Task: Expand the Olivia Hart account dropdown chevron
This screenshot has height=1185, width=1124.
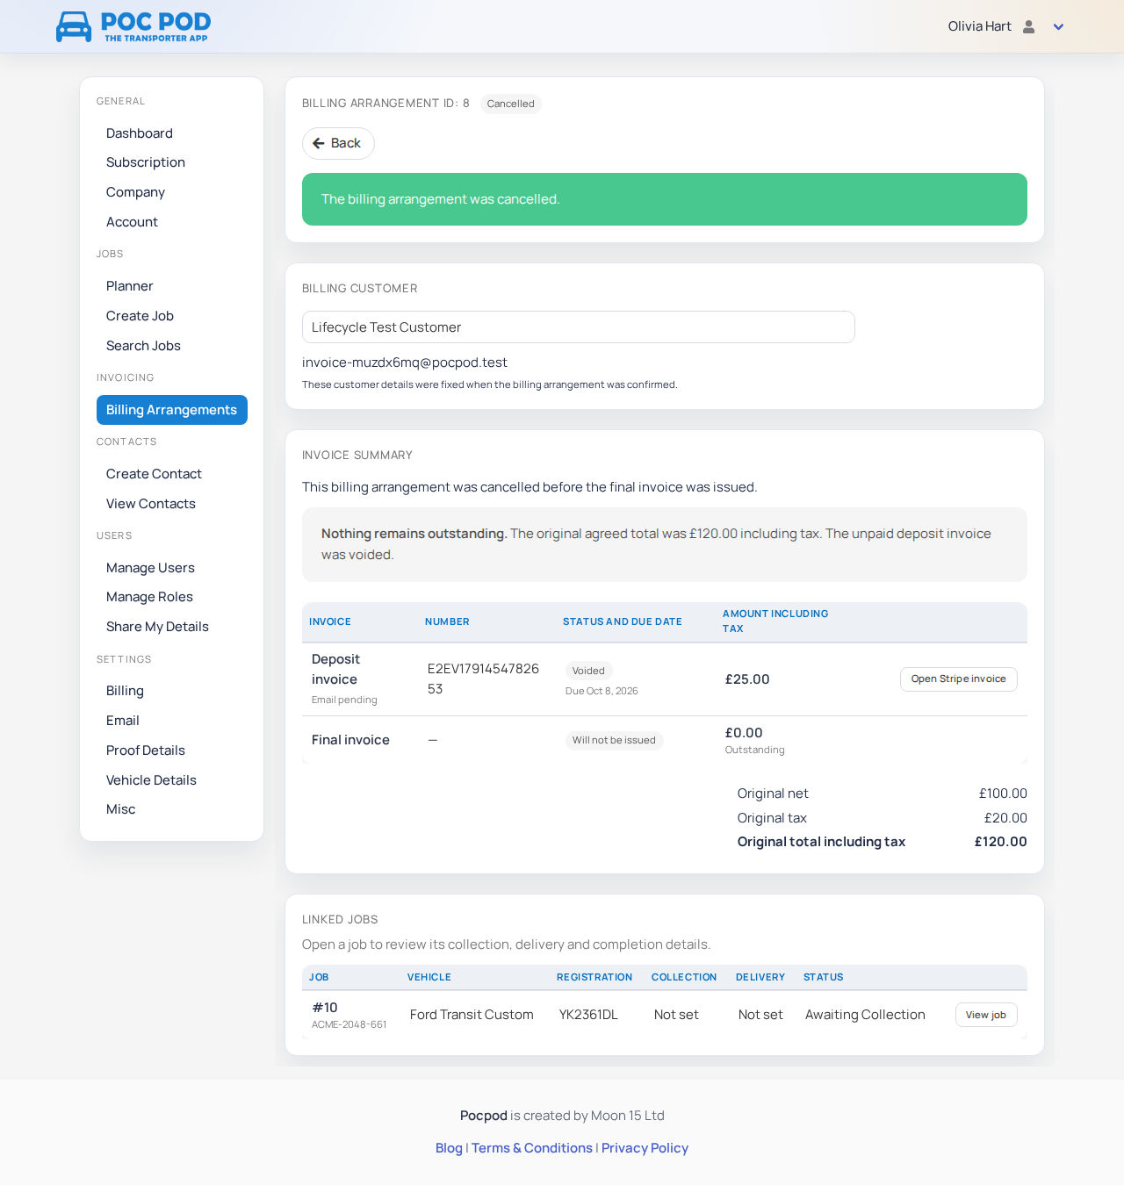Action: pyautogui.click(x=1058, y=27)
